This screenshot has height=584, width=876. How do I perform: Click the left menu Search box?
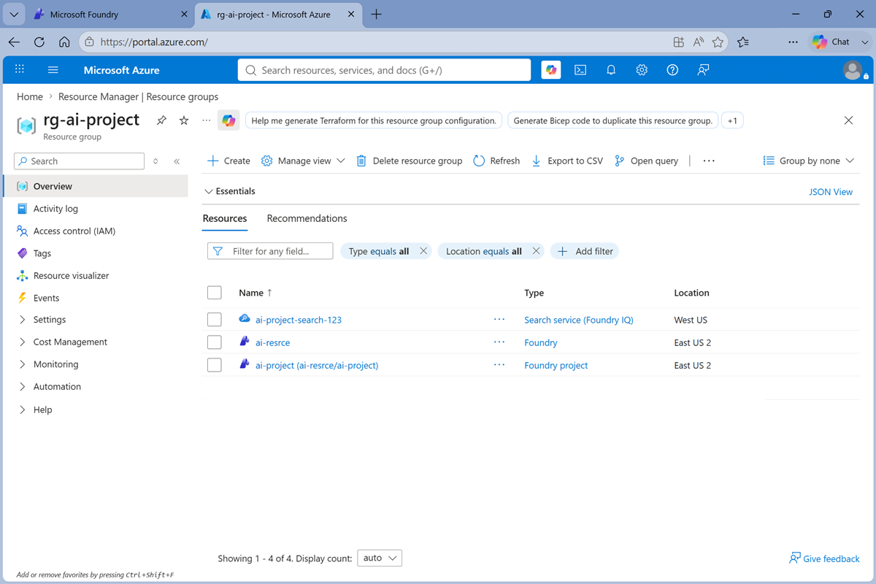80,161
